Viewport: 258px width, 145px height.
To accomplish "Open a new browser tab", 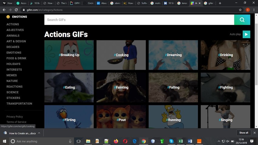I will pyautogui.click(x=220, y=3).
